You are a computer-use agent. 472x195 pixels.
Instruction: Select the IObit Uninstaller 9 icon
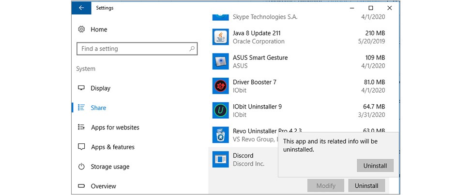220,111
